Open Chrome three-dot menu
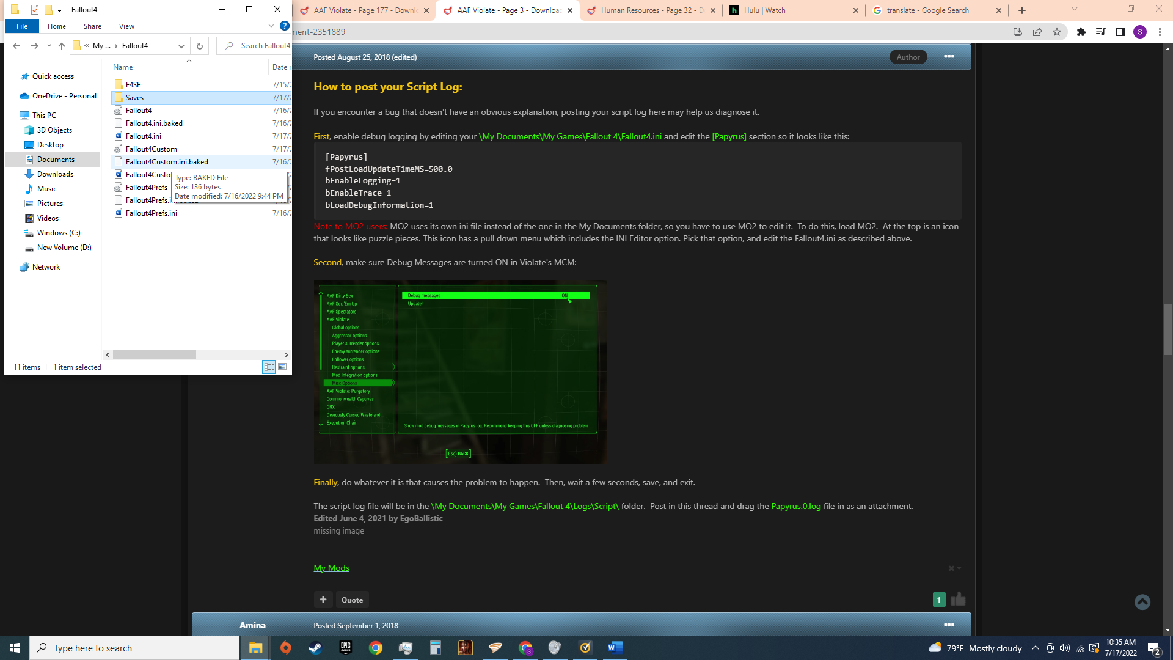 click(x=1160, y=32)
